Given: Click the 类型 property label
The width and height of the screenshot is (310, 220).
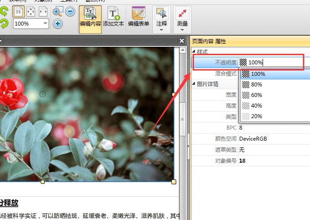Looking at the screenshot, I should point(231,117).
